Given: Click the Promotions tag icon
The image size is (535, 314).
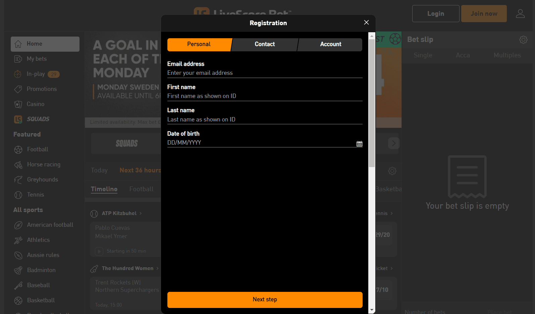Looking at the screenshot, I should 18,89.
